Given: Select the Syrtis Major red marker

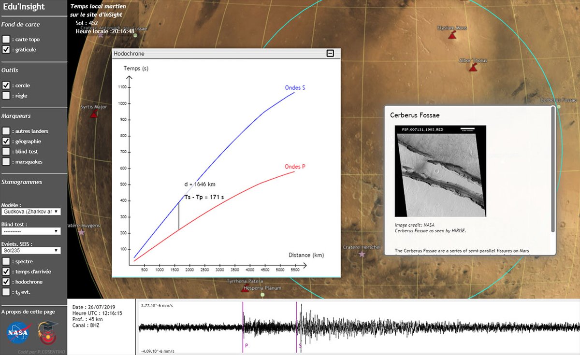Looking at the screenshot, I should pos(94,114).
